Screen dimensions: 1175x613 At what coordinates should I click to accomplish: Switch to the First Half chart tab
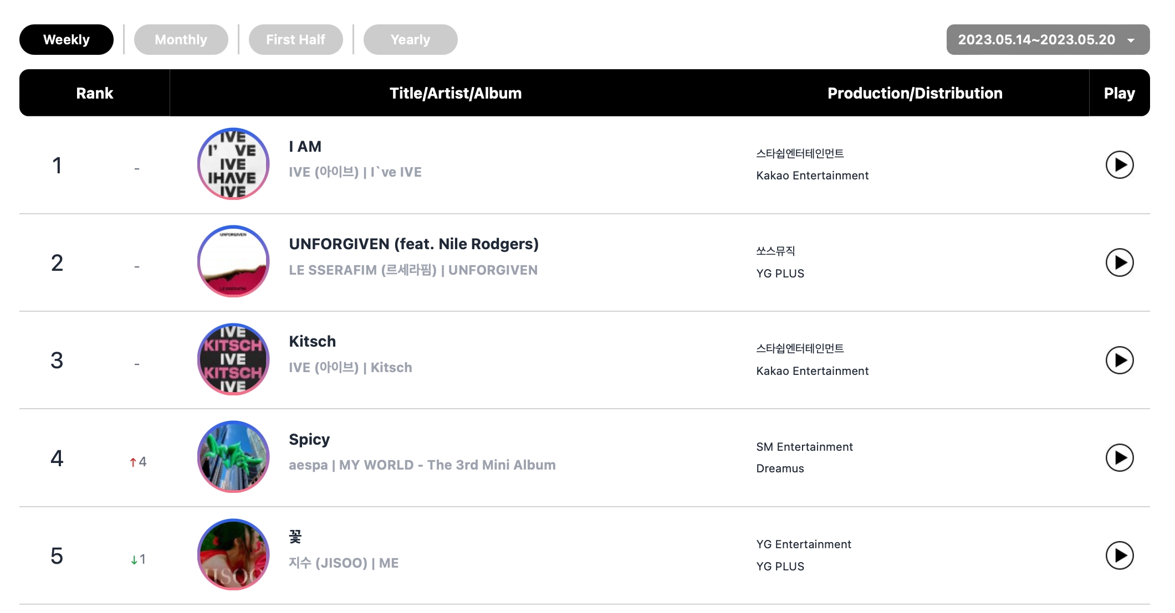[x=295, y=40]
